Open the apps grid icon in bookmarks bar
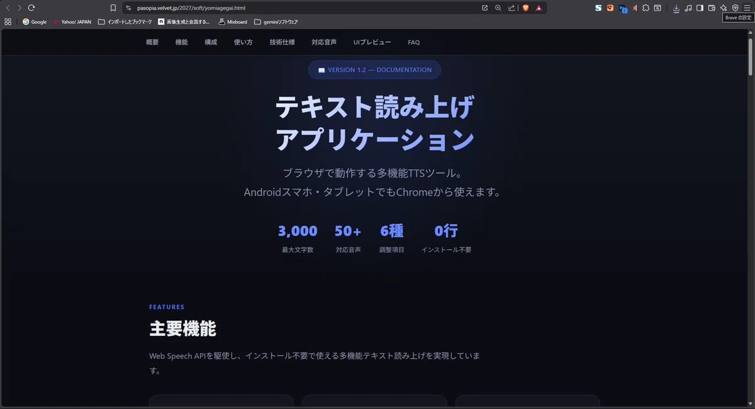755x409 pixels. tap(8, 21)
